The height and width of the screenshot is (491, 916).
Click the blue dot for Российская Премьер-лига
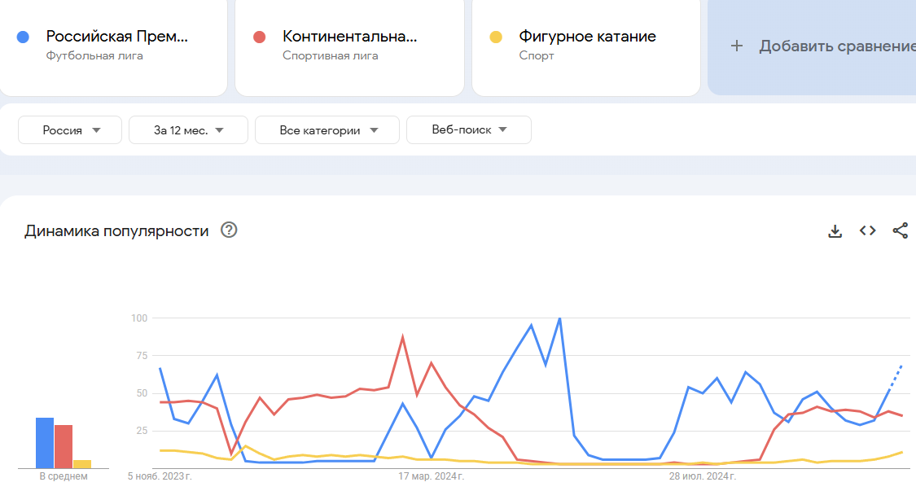pyautogui.click(x=24, y=37)
